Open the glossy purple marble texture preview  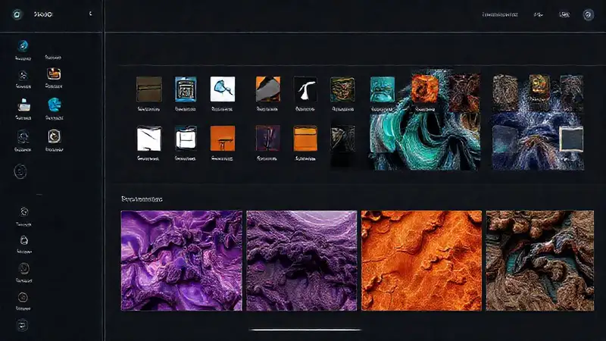[181, 261]
